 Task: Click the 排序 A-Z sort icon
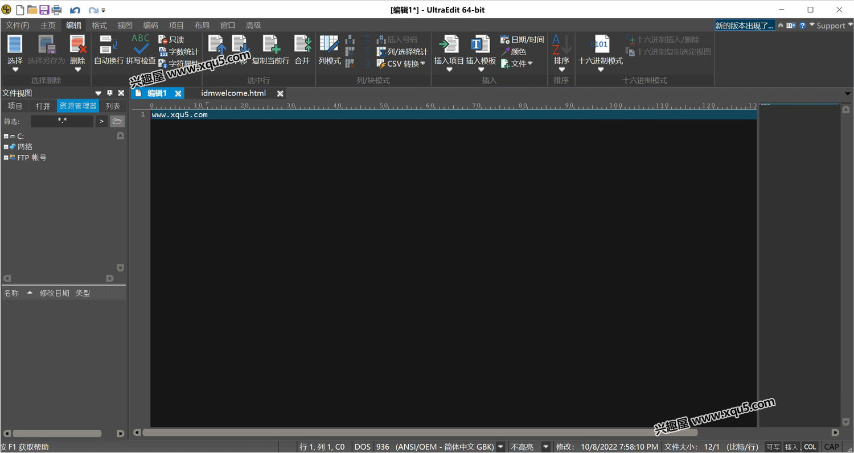point(561,44)
